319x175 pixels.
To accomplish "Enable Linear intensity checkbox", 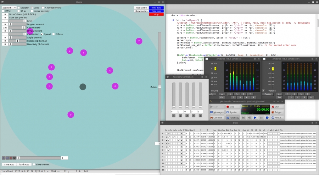I will pos(32,11).
